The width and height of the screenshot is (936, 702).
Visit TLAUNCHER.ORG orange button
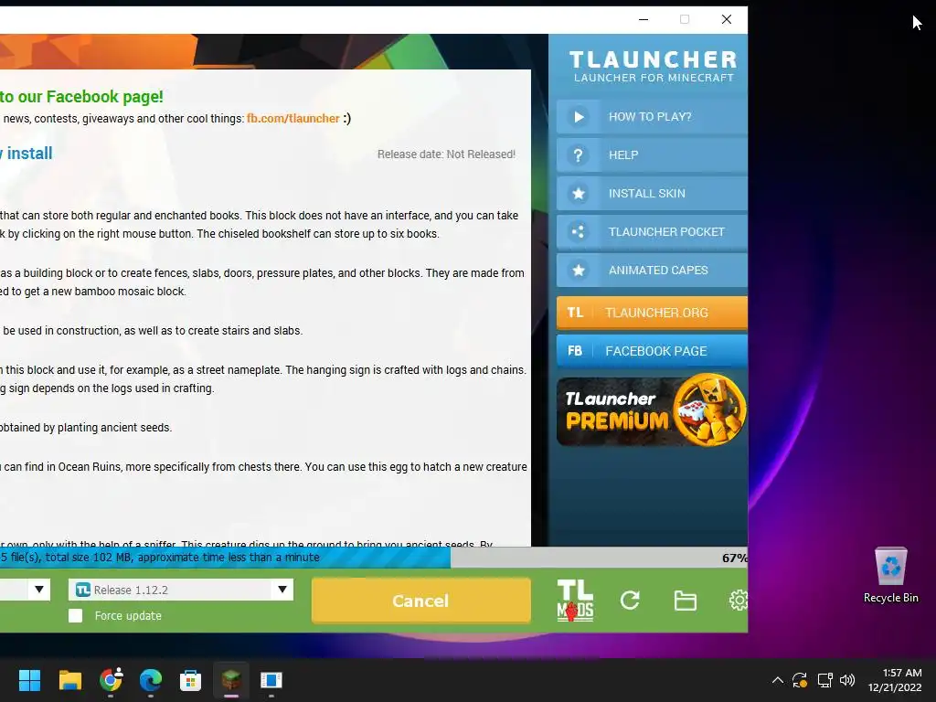[652, 313]
